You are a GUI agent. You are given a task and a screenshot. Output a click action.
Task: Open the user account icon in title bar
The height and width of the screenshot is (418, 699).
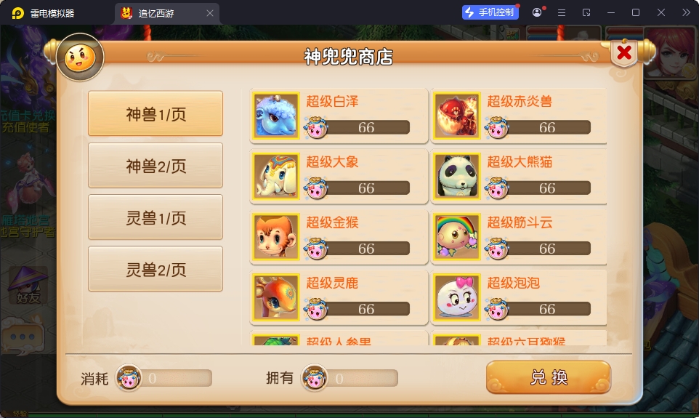tap(537, 12)
